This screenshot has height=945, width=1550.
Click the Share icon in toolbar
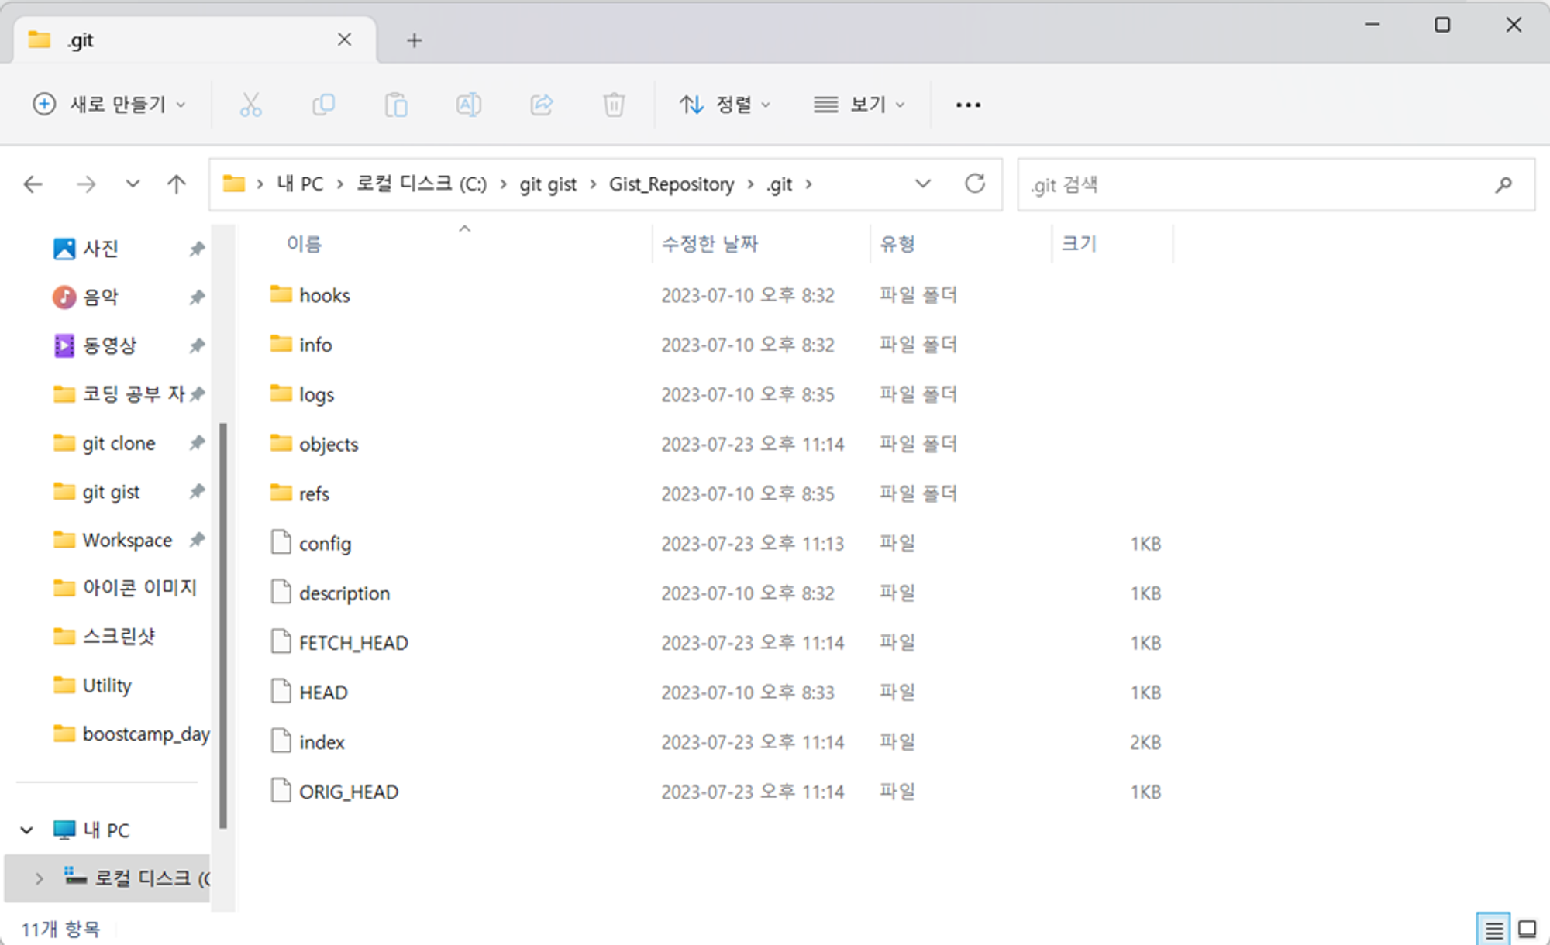(541, 105)
